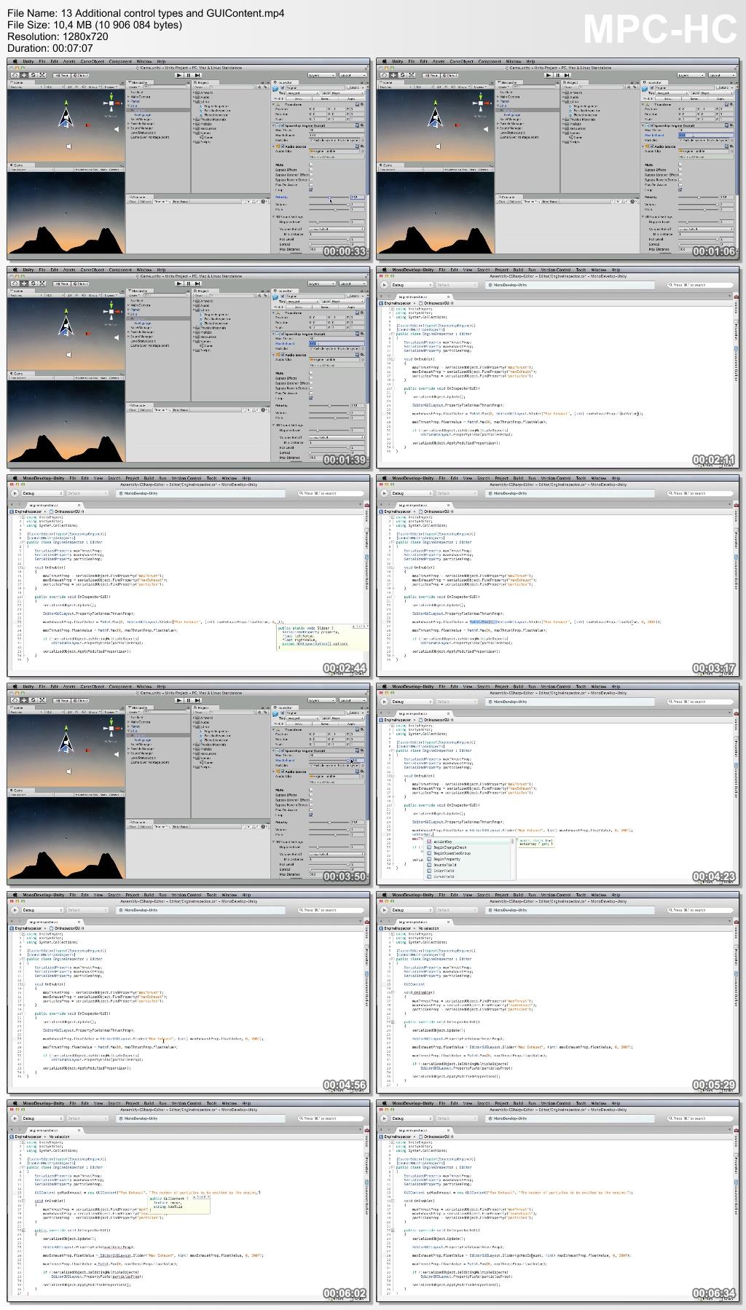Toggle Loop checkbox in the 00:03:50 thumbnail
The image size is (746, 1310).
click(311, 815)
